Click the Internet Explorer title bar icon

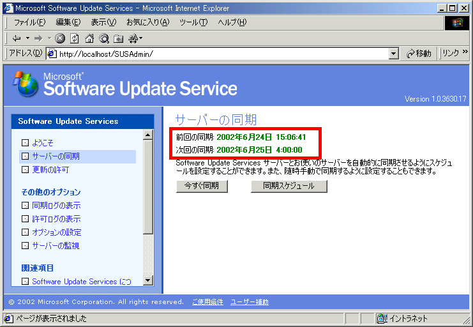pos(9,8)
